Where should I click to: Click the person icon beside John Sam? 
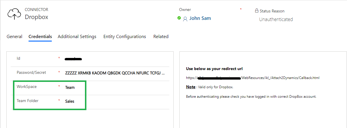point(185,19)
